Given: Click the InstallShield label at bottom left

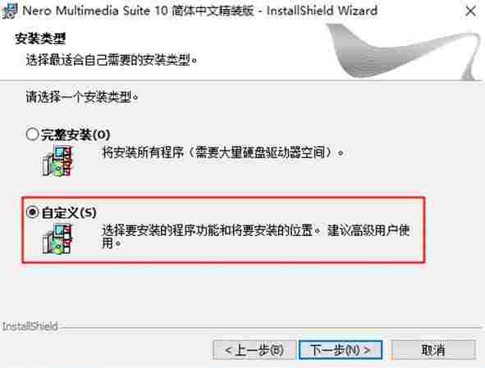Looking at the screenshot, I should (x=30, y=326).
